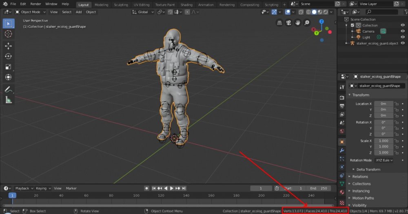Switch to the UV Editing tab
Image resolution: width=408 pixels, height=214 pixels.
point(141,4)
